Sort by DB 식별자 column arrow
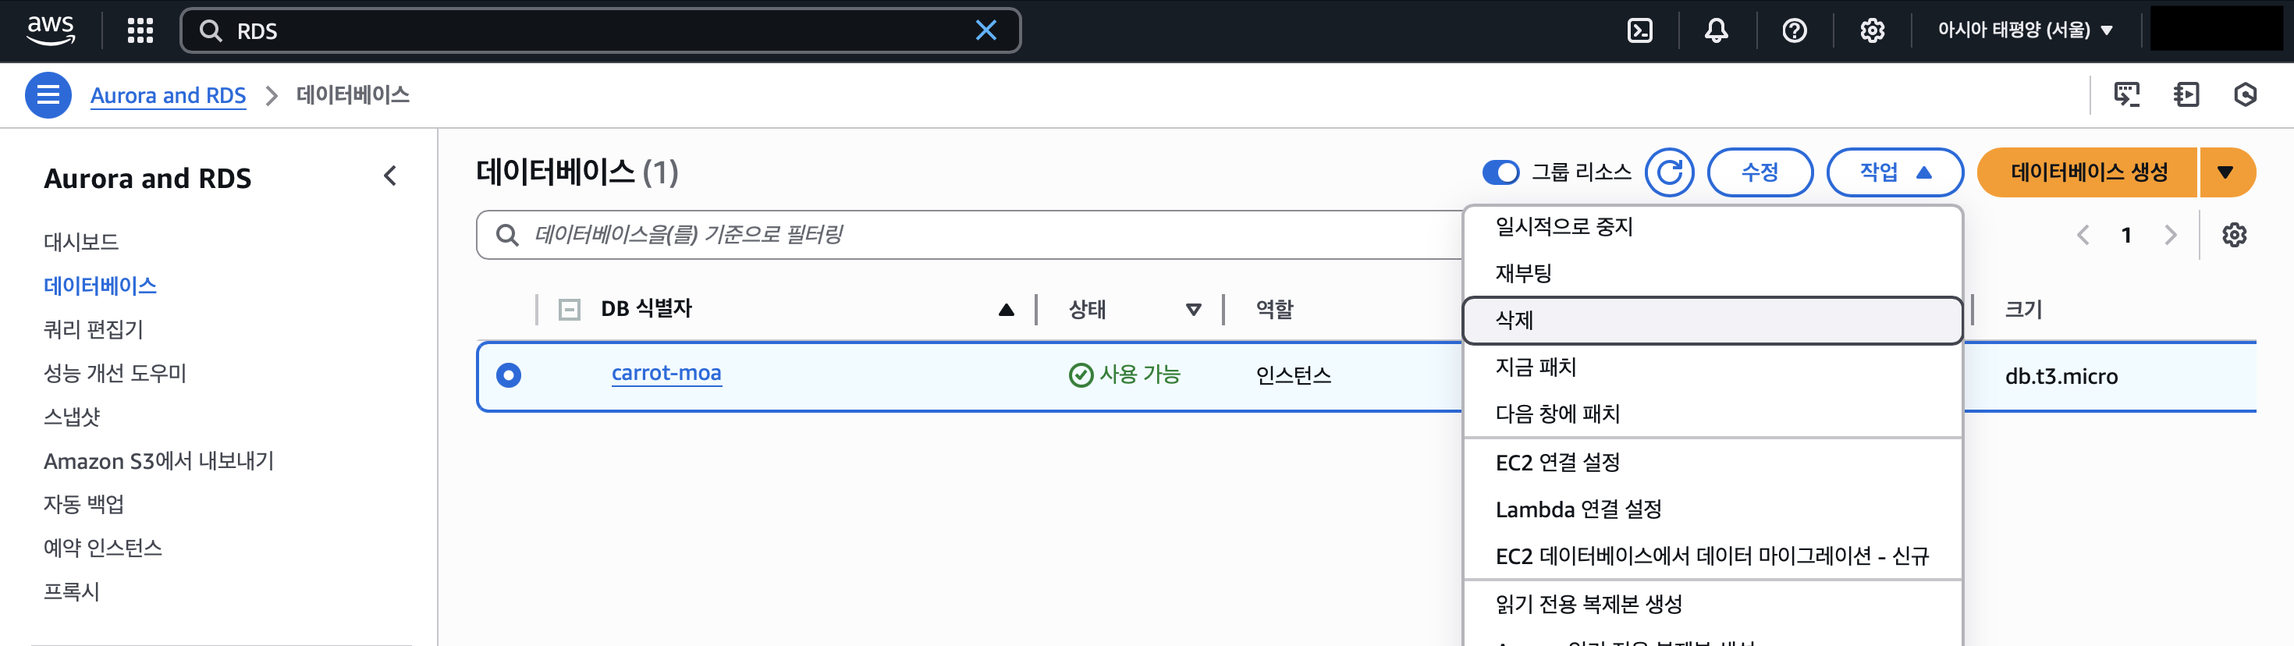 coord(1006,309)
